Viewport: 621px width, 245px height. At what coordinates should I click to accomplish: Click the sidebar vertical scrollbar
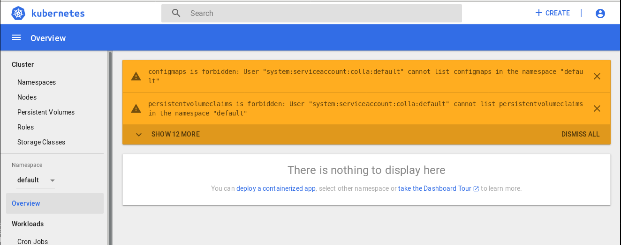point(110,148)
